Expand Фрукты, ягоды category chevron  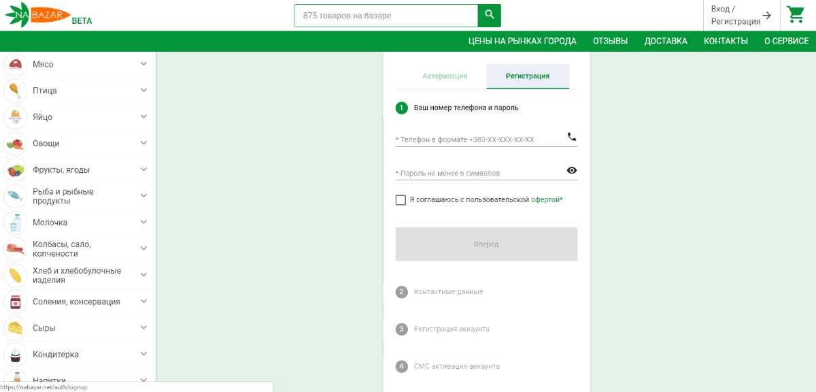(x=143, y=169)
